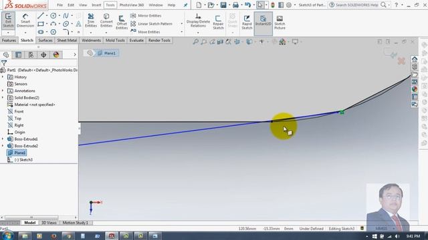Image resolution: width=428 pixels, height=240 pixels.
Task: Open the Edit menu
Action: coord(71,5)
